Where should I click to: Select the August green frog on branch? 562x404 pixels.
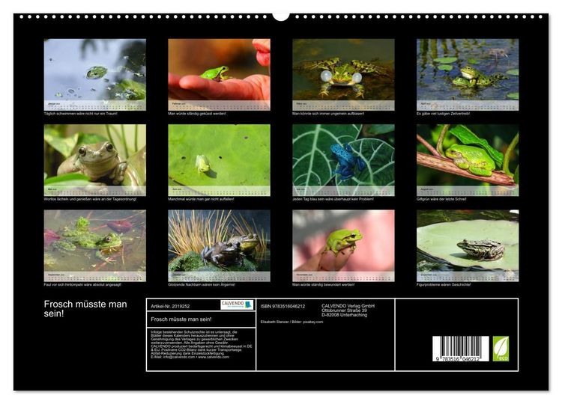468,160
